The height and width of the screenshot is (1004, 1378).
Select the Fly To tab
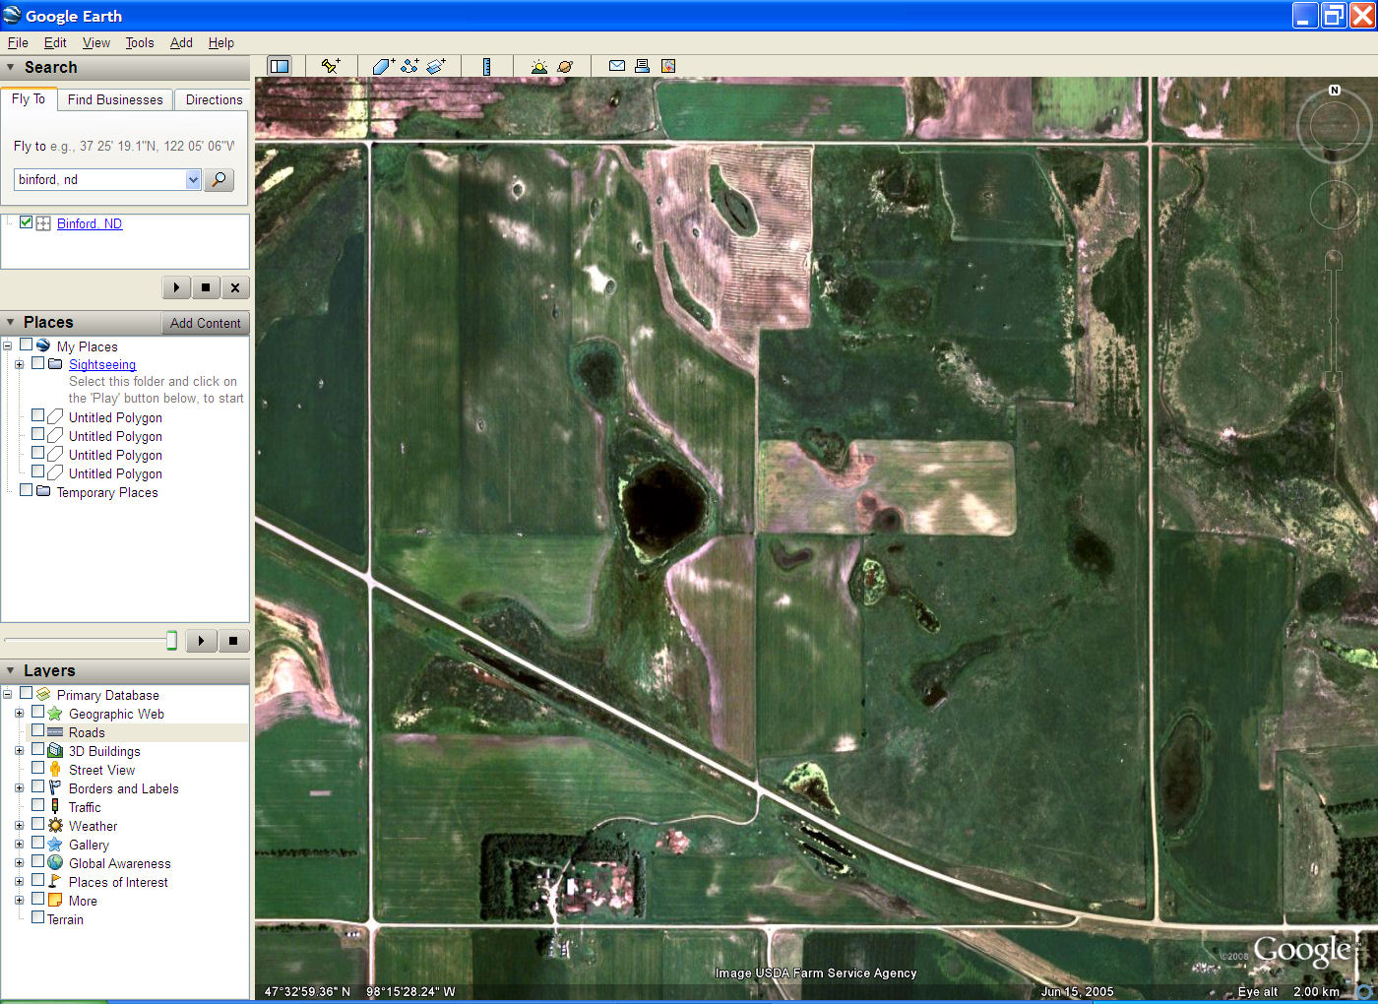pyautogui.click(x=29, y=98)
